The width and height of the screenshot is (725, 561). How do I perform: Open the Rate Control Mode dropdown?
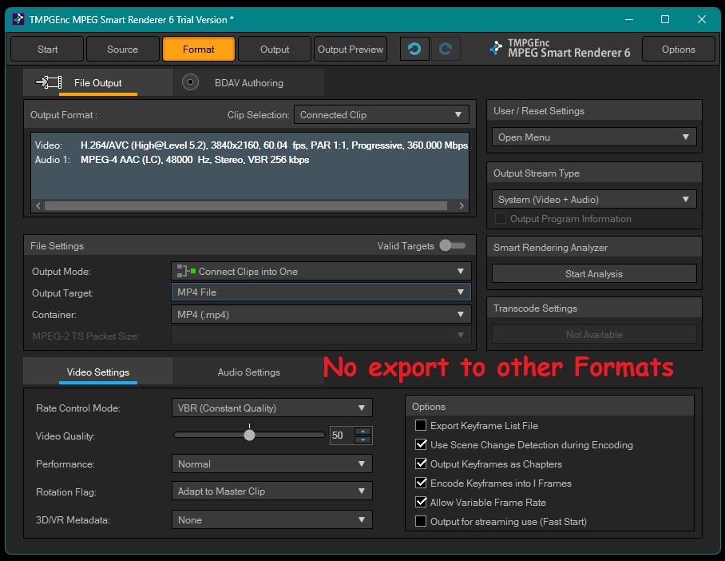pyautogui.click(x=271, y=408)
